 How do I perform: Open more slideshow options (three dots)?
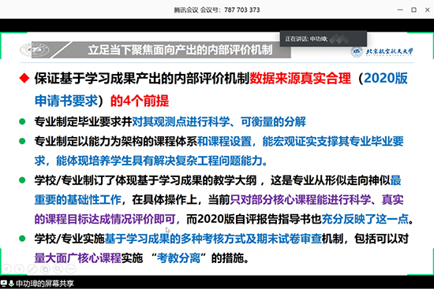[71, 269]
